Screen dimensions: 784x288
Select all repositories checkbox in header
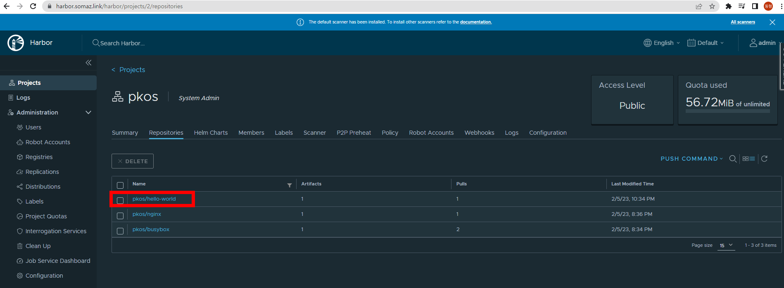point(120,185)
